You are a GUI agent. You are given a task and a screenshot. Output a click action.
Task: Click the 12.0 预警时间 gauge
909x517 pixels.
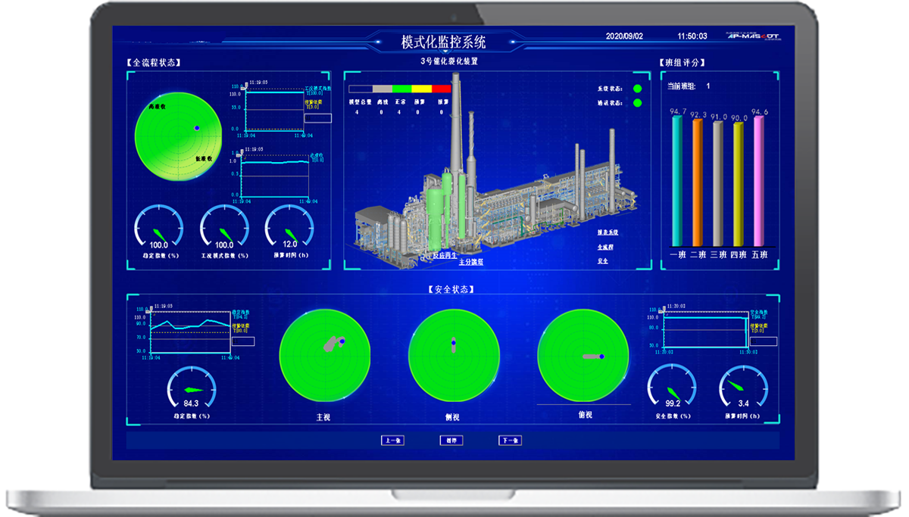[289, 229]
